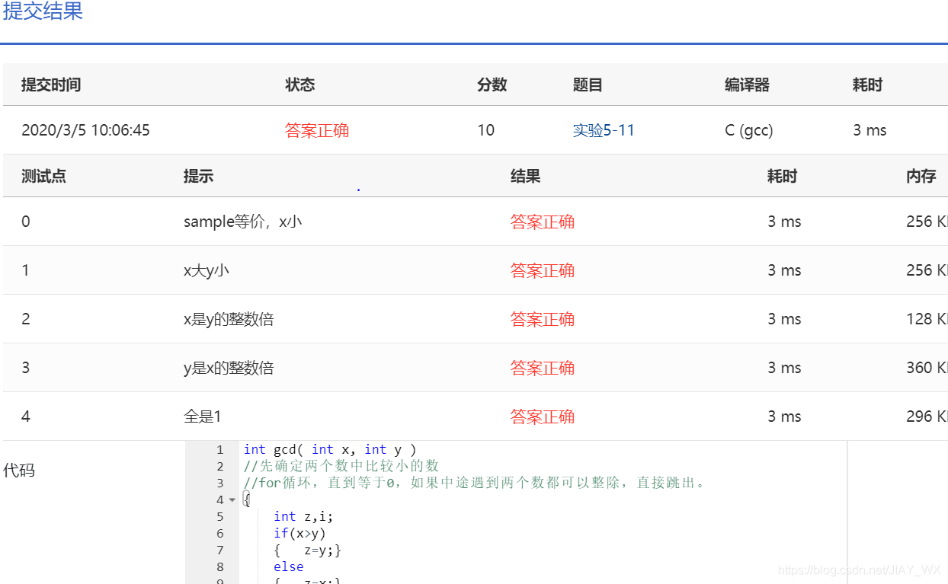The image size is (948, 584).
Task: Select the 题目 column header
Action: [x=588, y=85]
